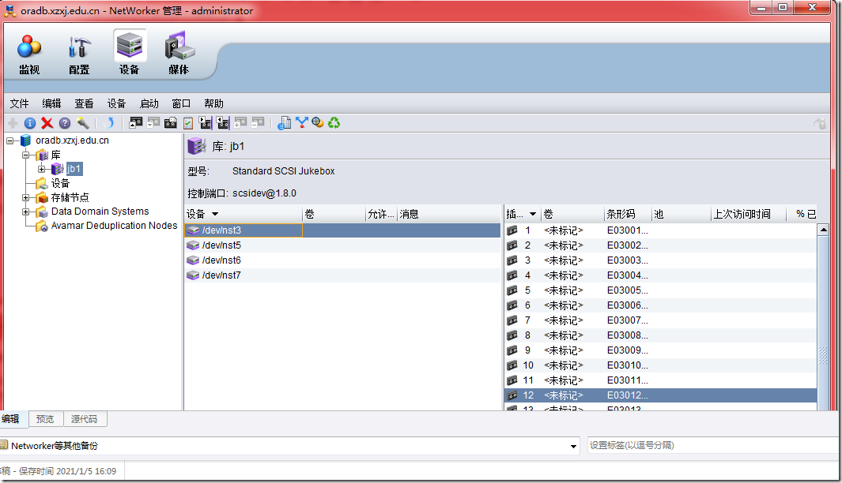The width and height of the screenshot is (842, 483).
Task: Open the 文件 menu
Action: pos(19,103)
